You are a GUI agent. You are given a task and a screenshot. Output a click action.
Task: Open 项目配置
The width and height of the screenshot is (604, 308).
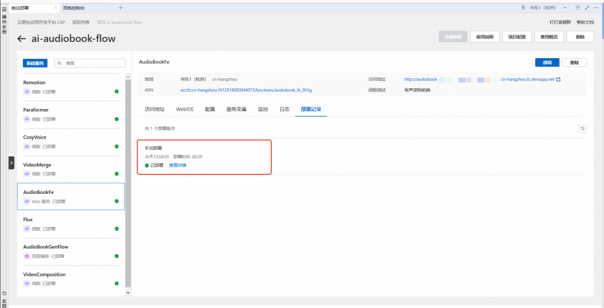517,37
